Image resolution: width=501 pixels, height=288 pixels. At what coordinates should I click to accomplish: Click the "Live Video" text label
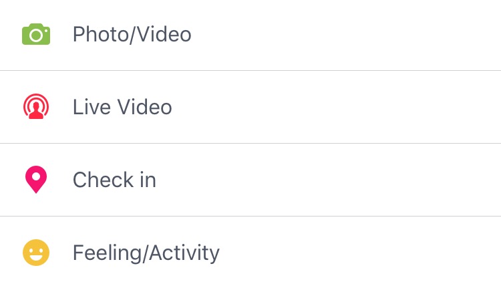122,107
